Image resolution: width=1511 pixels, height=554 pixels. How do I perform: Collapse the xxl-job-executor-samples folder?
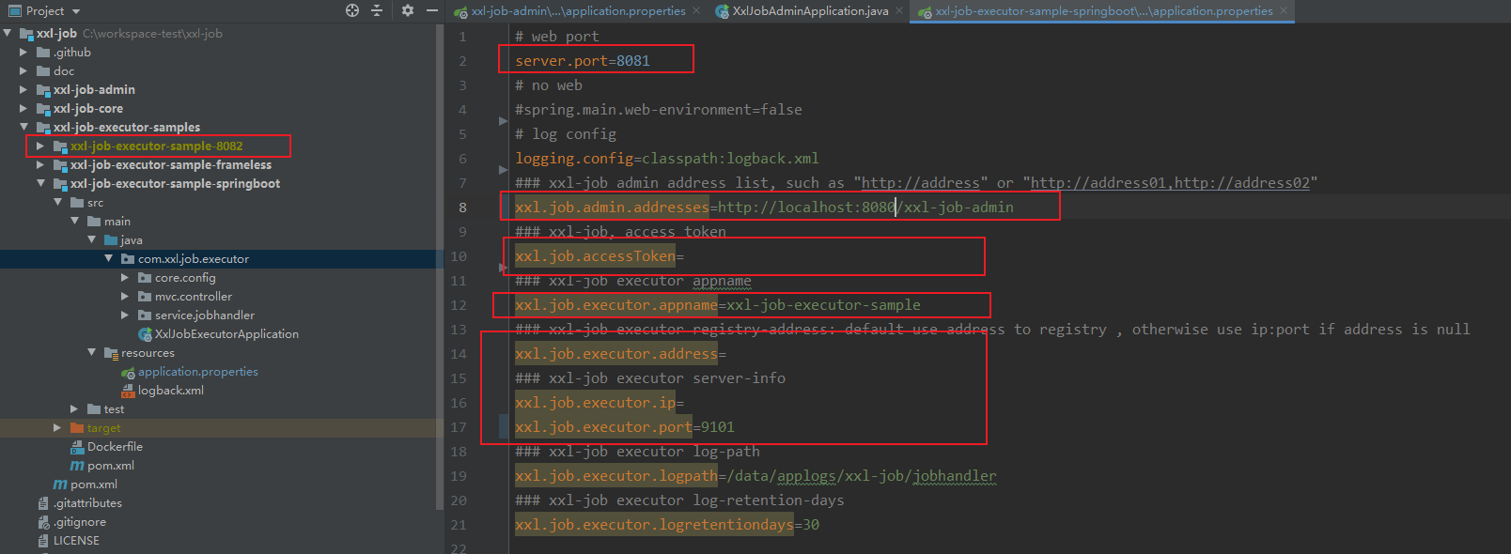click(23, 128)
